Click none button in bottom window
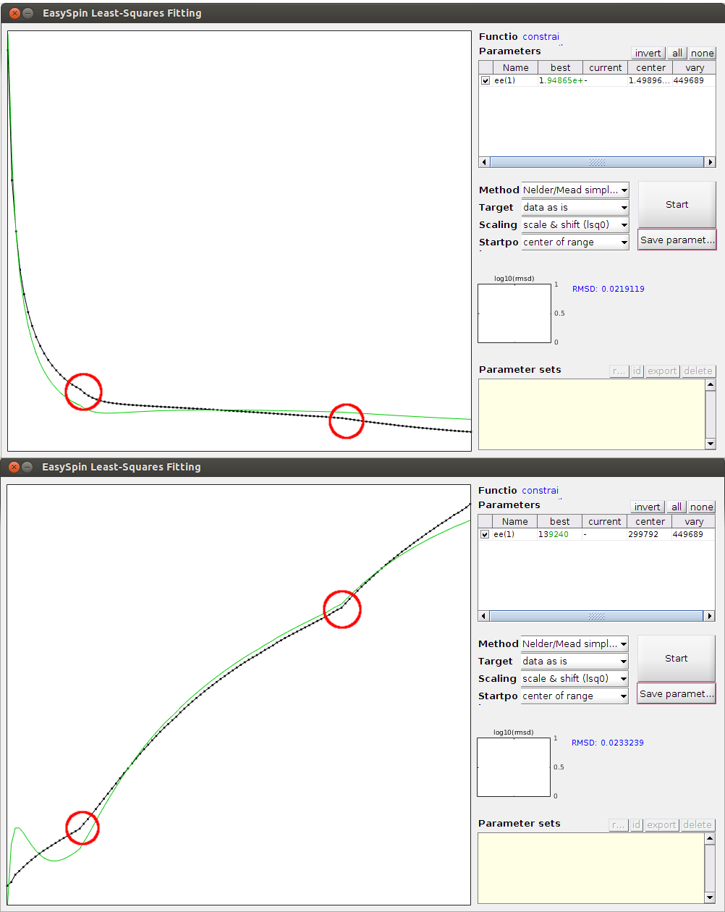Screen dimensions: 725x912 [x=701, y=507]
